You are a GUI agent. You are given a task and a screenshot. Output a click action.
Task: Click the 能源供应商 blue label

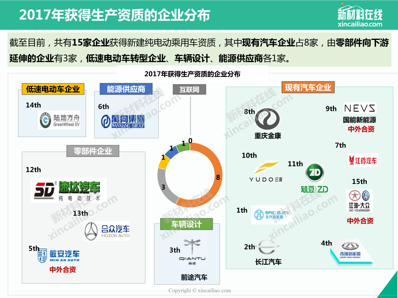coord(126,89)
